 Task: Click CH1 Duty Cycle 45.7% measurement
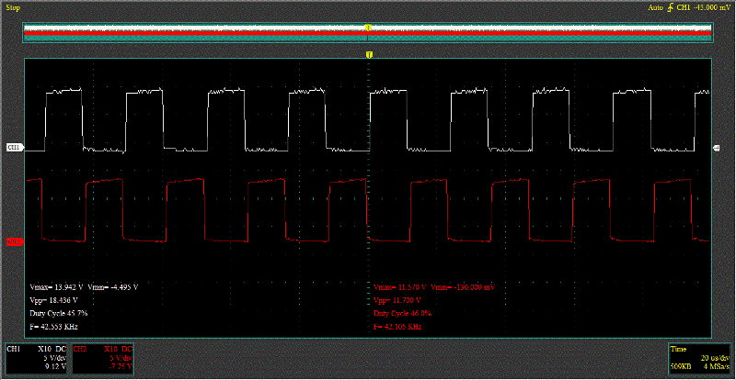[60, 313]
